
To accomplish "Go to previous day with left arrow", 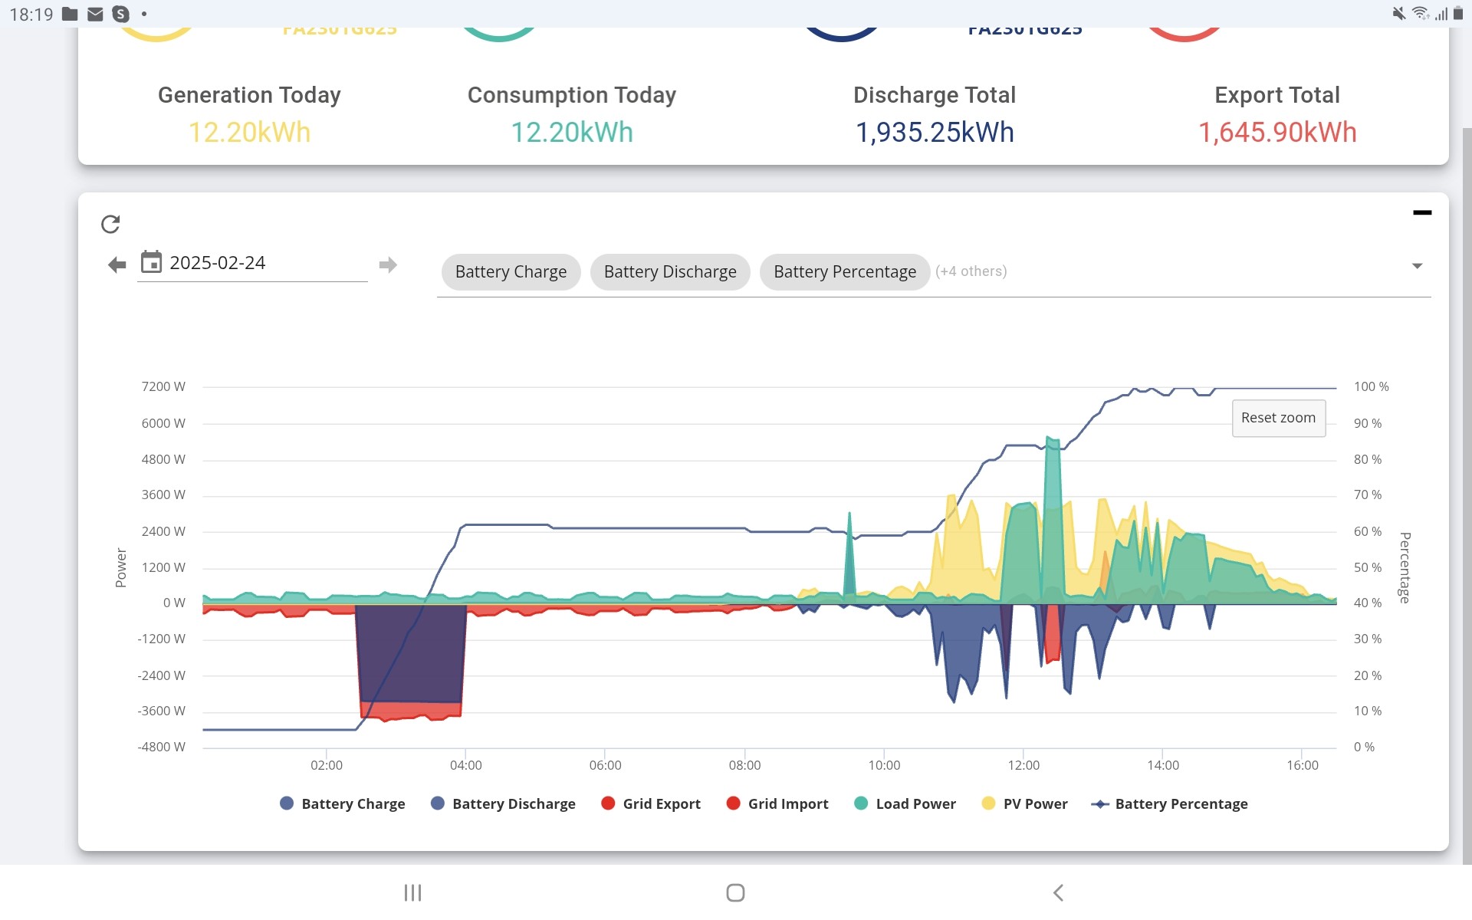I will click(117, 265).
